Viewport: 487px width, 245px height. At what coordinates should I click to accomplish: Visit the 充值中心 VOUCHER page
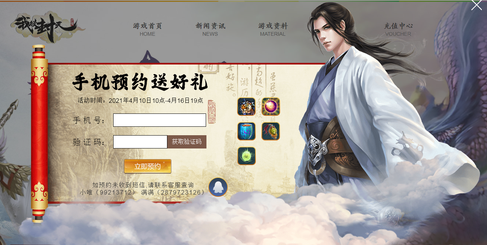398,29
